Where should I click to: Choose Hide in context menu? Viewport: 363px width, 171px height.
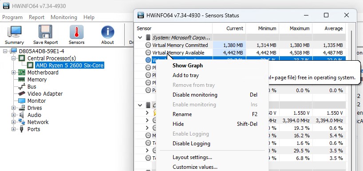(x=178, y=124)
